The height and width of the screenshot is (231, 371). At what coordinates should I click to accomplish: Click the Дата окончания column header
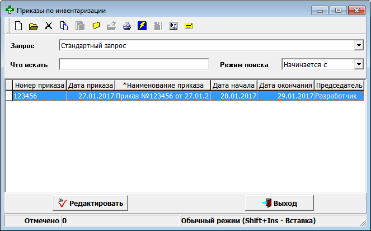(285, 85)
